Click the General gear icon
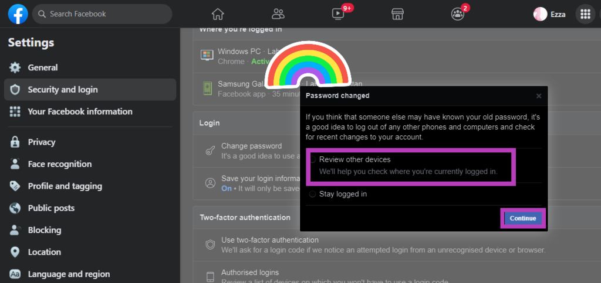601x283 pixels. [x=15, y=68]
